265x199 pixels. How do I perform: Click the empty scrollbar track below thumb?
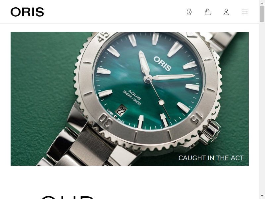point(262,108)
